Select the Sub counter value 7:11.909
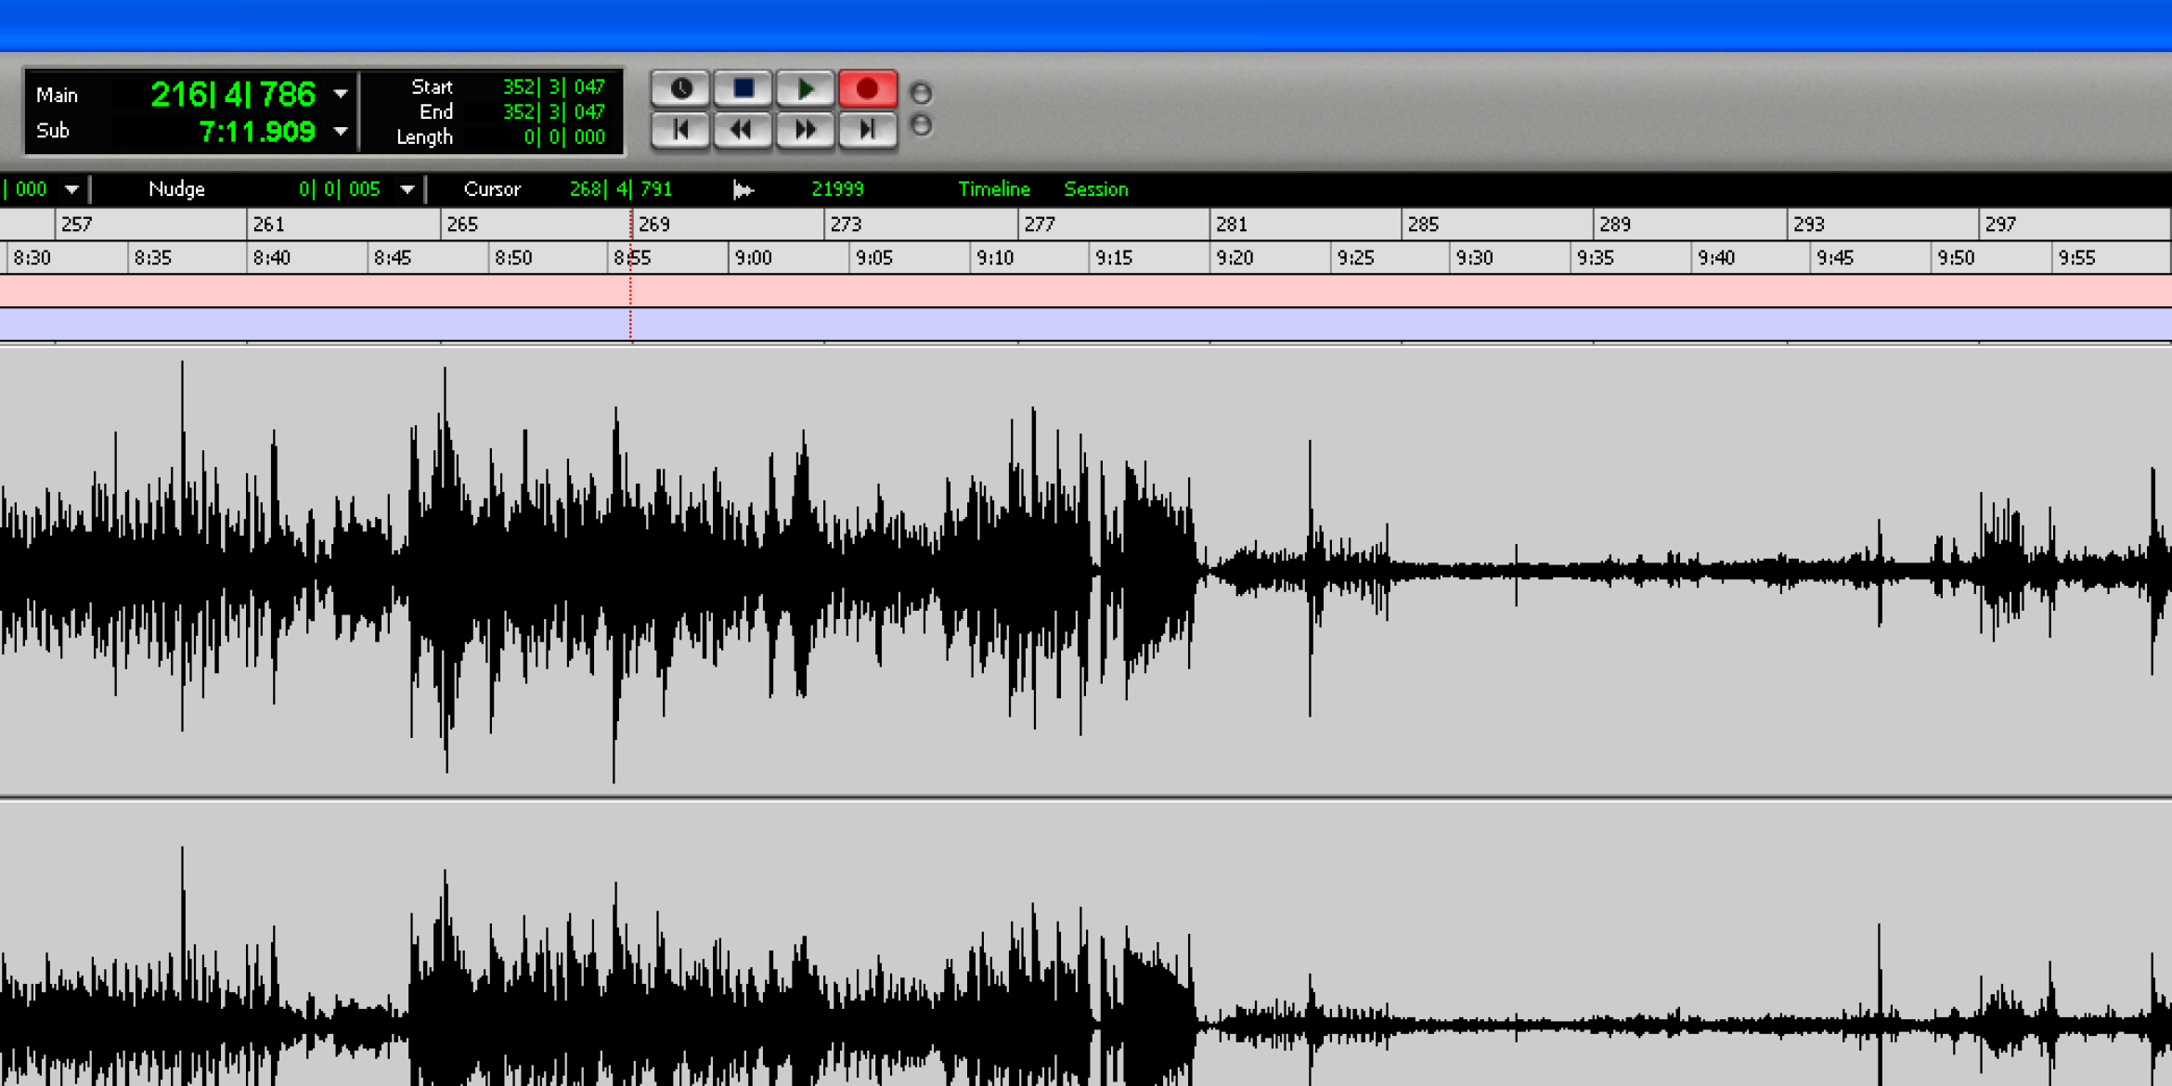The width and height of the screenshot is (2172, 1086). click(257, 132)
